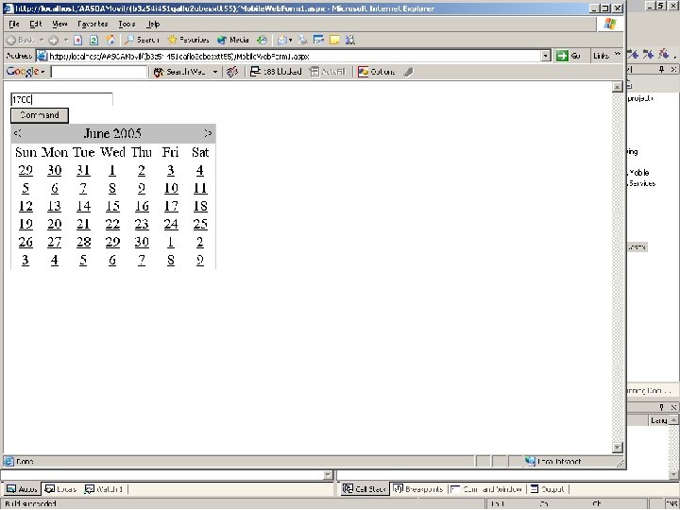Select June 11 in the calendar
The width and height of the screenshot is (680, 510).
tap(200, 188)
